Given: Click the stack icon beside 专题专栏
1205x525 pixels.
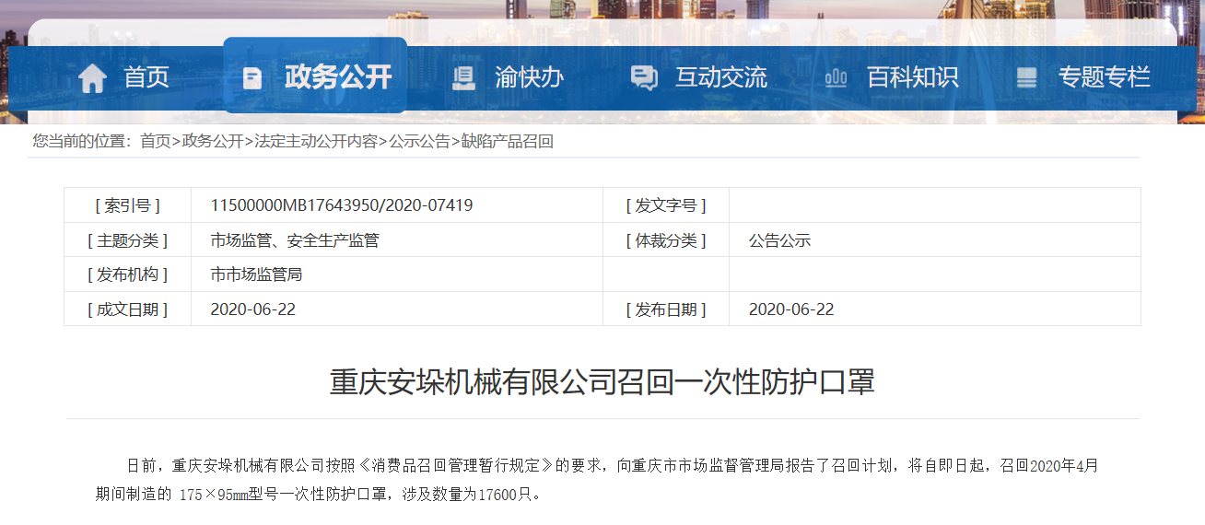Looking at the screenshot, I should 1026,77.
